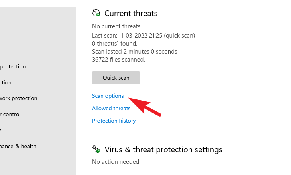
Task: Click the gears icon beside protection settings
Action: [96, 149]
